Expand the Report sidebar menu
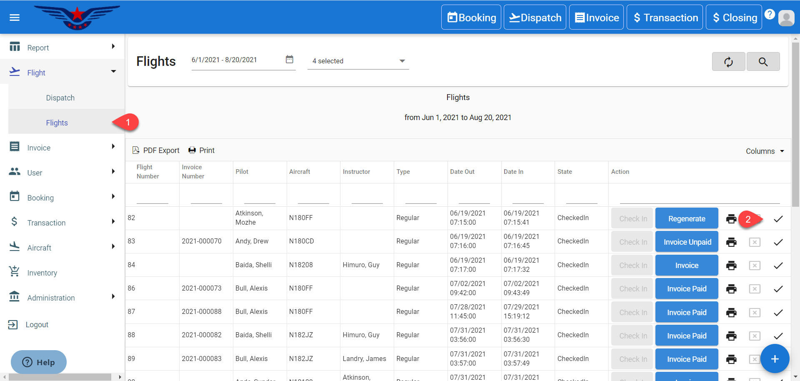This screenshot has height=381, width=800. tap(62, 48)
